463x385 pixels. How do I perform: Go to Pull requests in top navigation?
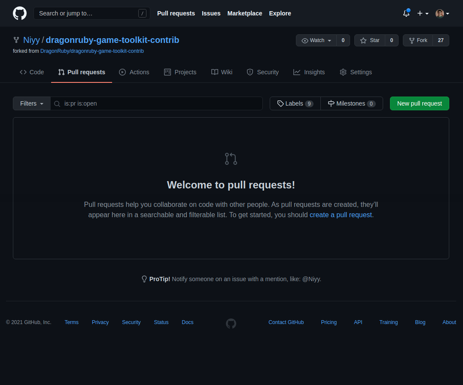176,13
